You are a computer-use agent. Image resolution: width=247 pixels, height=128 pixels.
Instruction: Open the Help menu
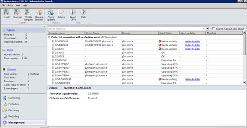point(24,5)
